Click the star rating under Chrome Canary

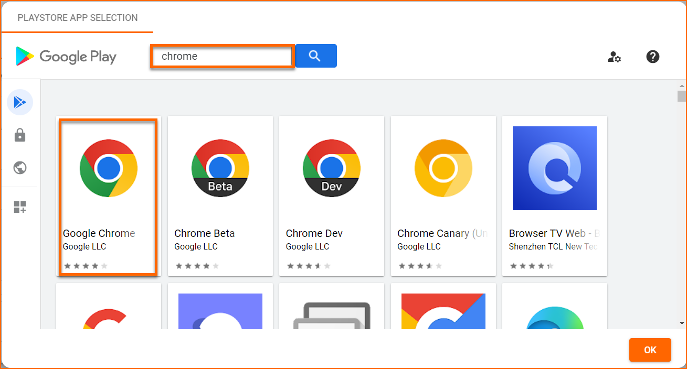pos(420,266)
